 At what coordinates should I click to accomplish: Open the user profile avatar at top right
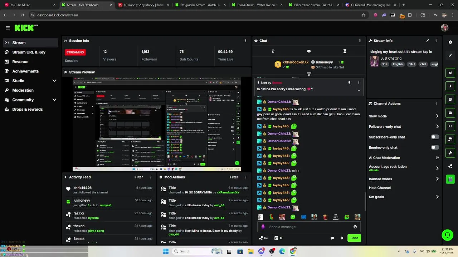click(x=445, y=28)
